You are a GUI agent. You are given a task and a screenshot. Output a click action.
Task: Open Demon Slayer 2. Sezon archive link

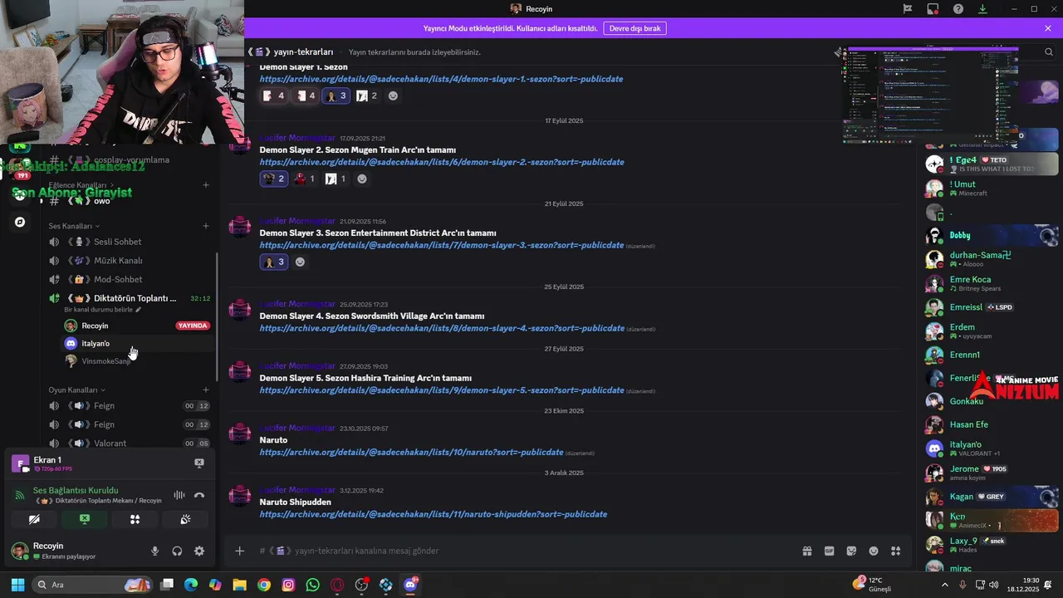coord(441,162)
